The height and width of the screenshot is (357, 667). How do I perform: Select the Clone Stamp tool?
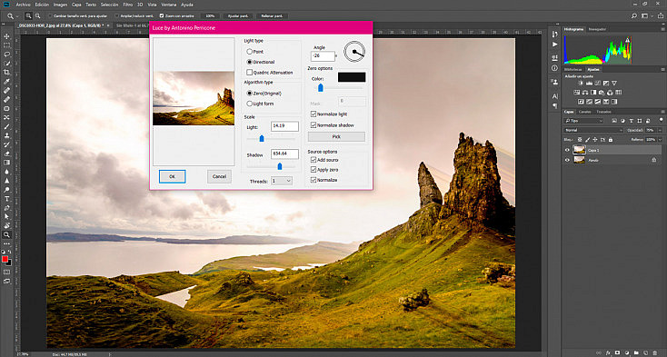6,135
